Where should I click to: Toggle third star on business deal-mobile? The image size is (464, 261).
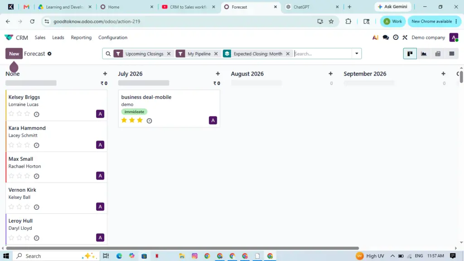pyautogui.click(x=140, y=120)
